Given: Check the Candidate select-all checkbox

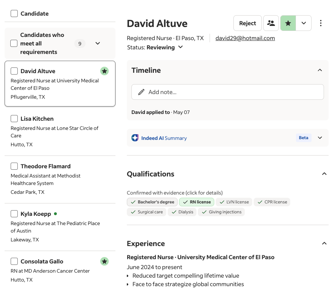Looking at the screenshot, I should (14, 13).
